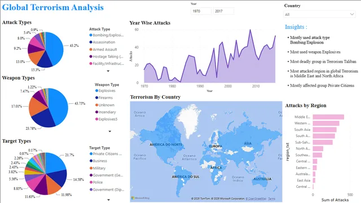Click the Middle East bar in Attacks by Region
Image resolution: width=361 pixels, height=203 pixels.
(328, 117)
